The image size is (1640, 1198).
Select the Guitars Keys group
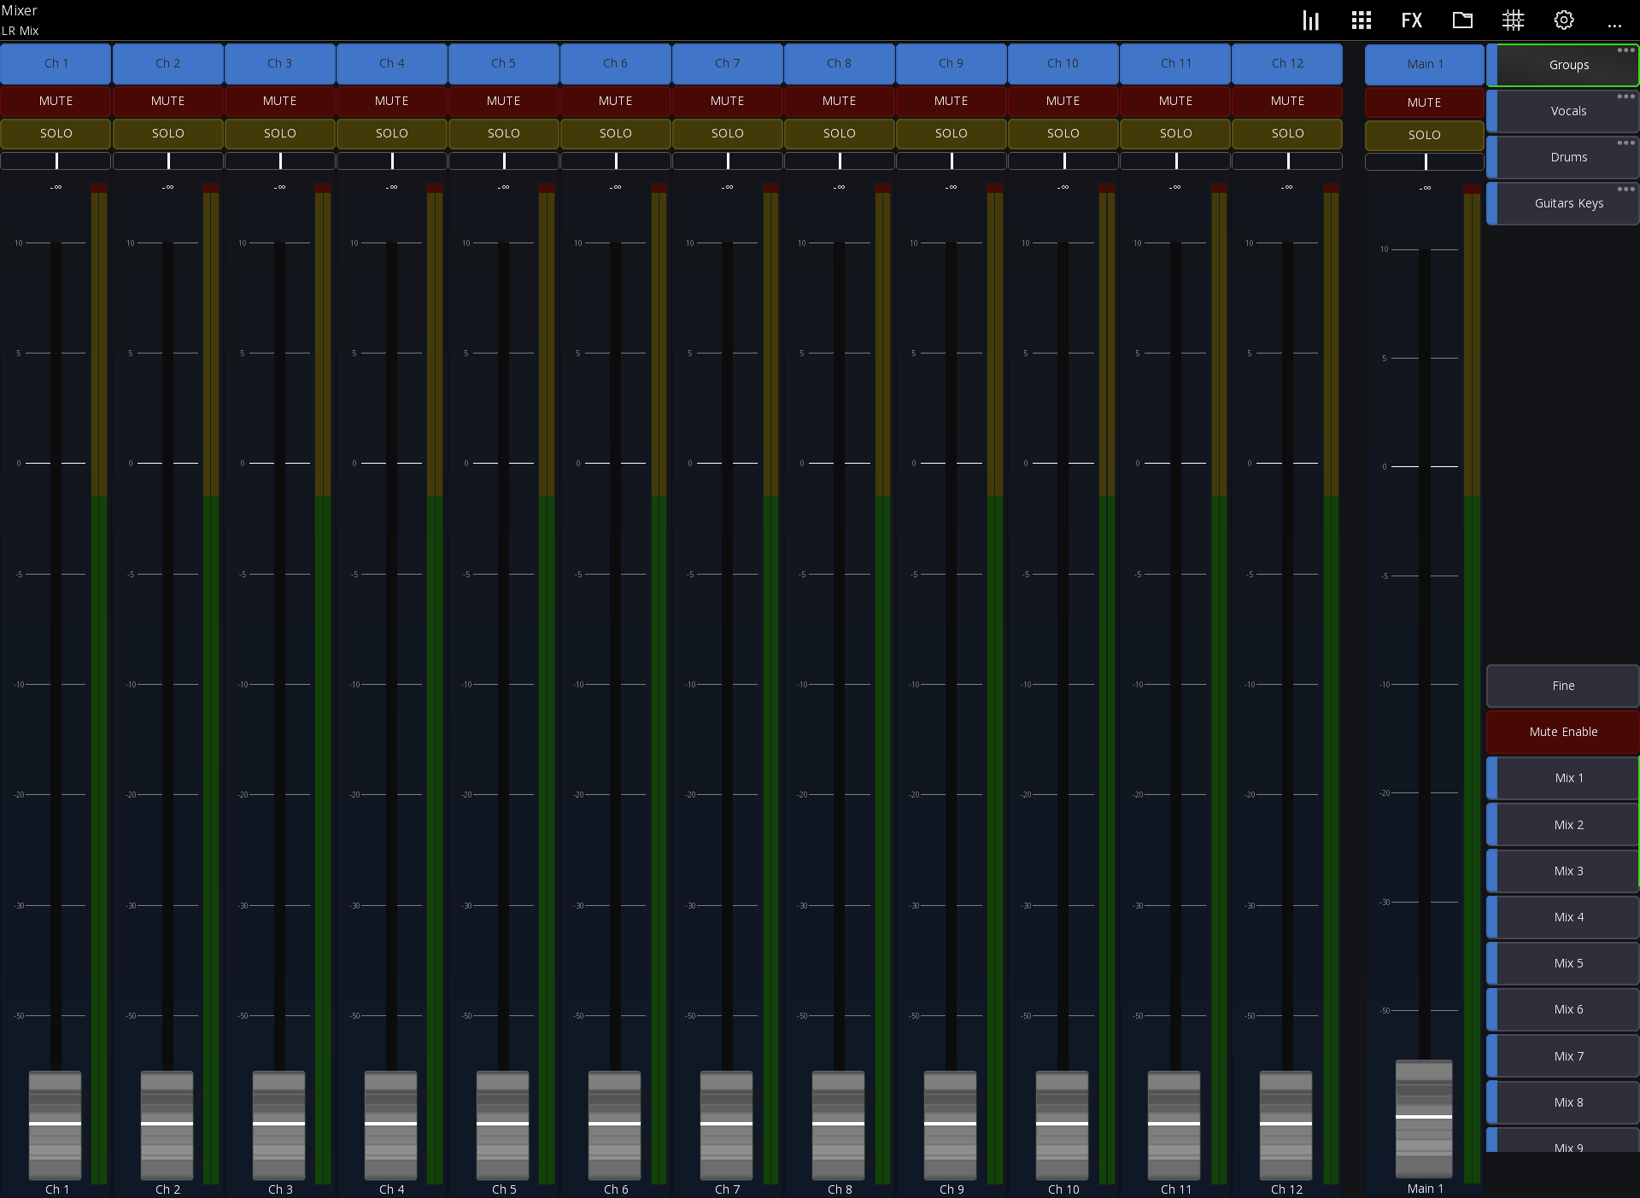coord(1563,203)
